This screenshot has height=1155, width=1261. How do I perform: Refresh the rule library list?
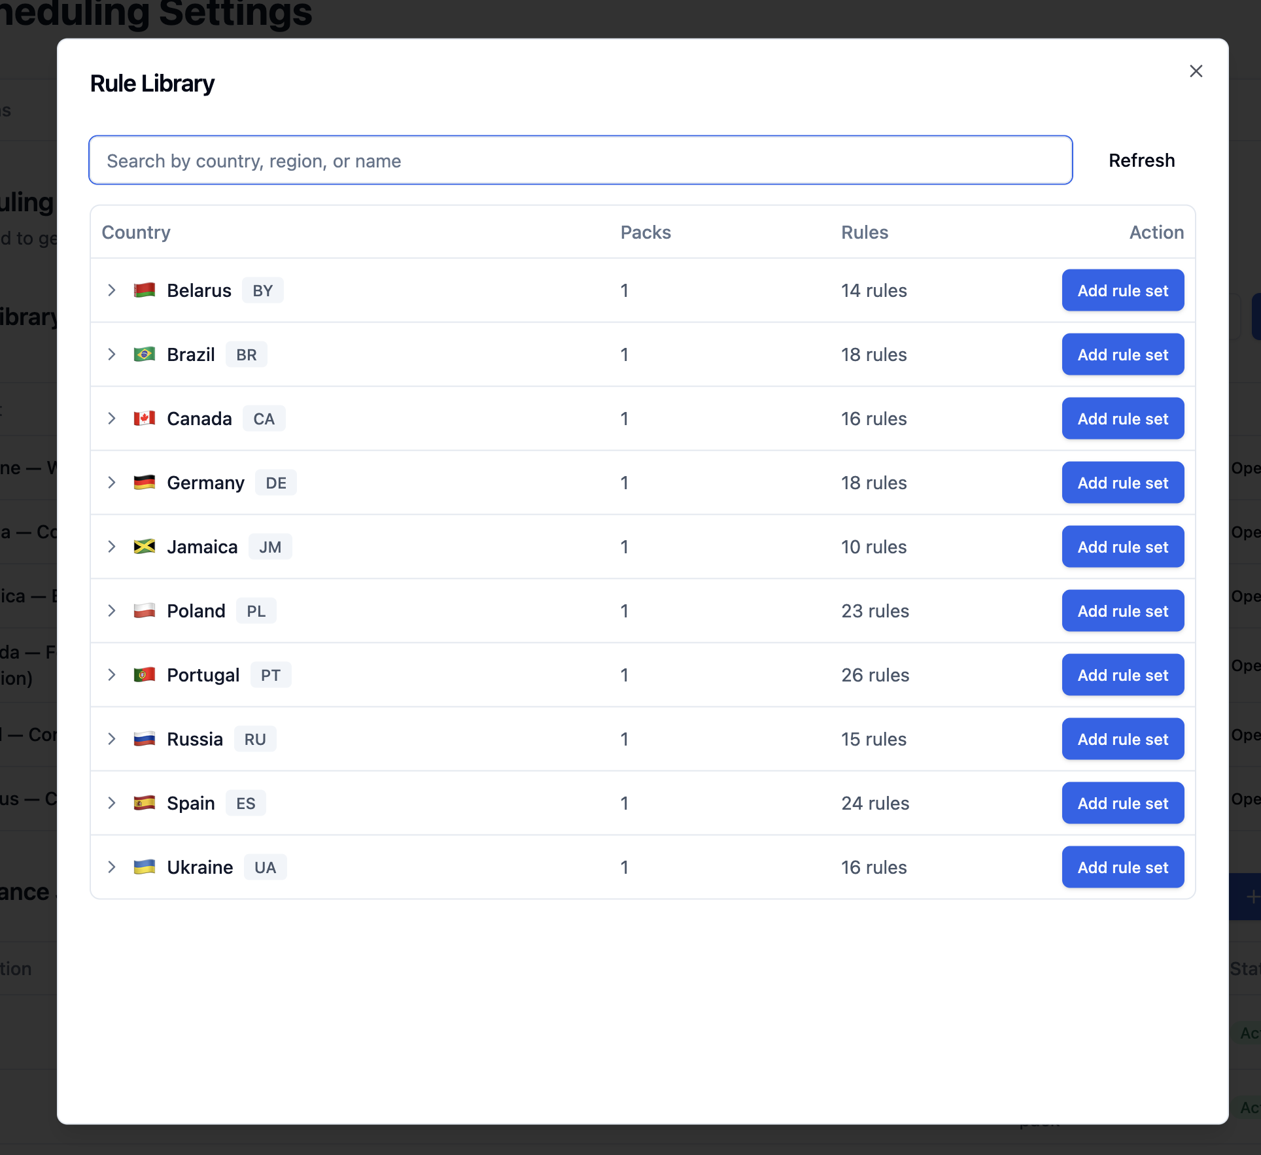click(1141, 160)
